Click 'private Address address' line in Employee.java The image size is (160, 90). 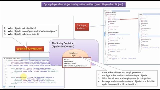tap(113, 19)
